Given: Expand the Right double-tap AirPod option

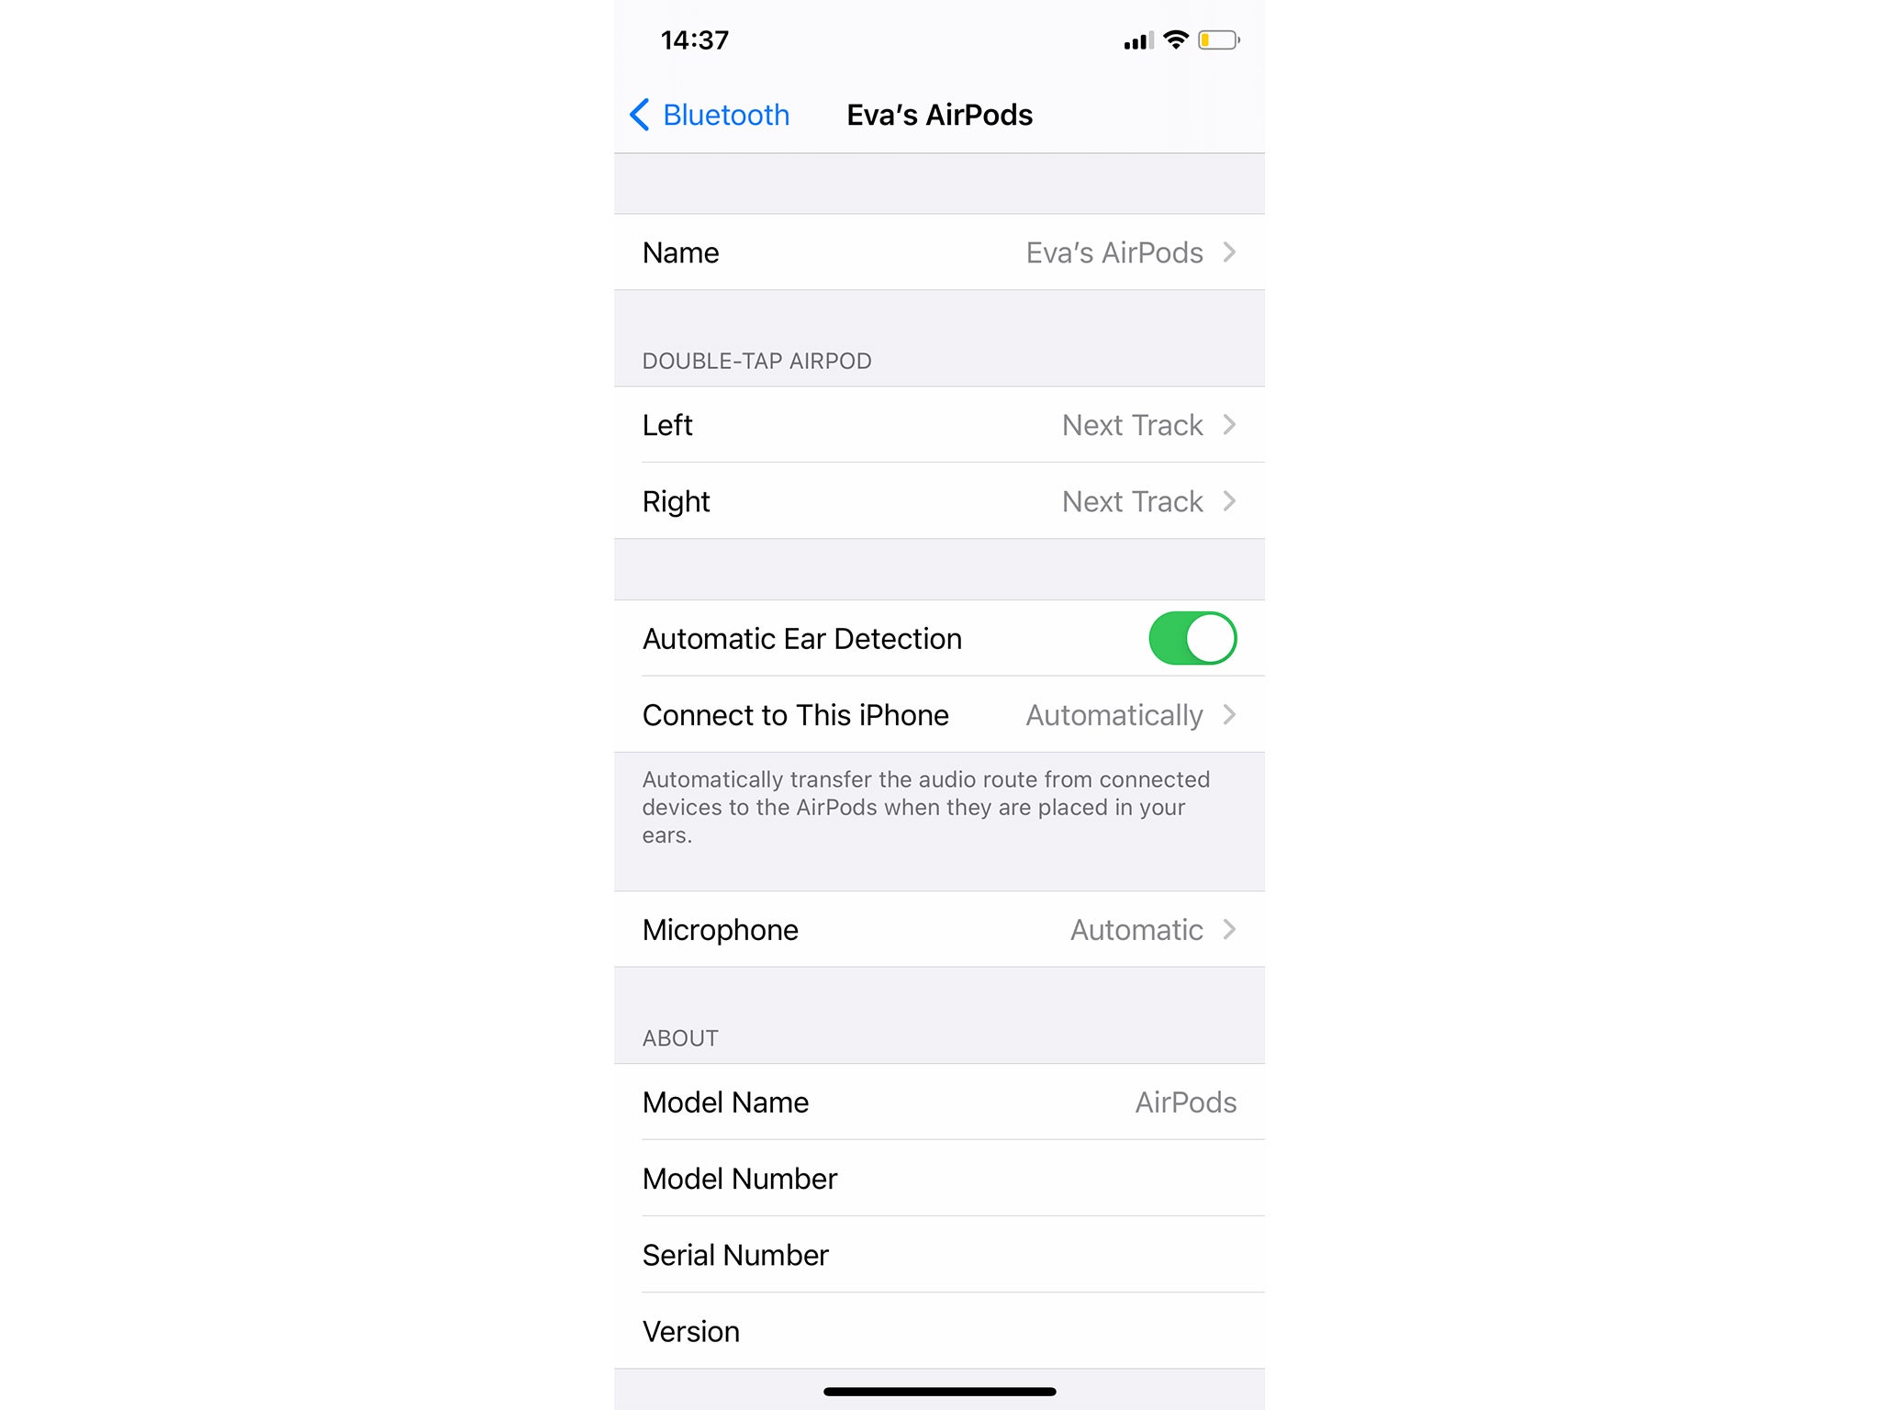Looking at the screenshot, I should click(1232, 500).
